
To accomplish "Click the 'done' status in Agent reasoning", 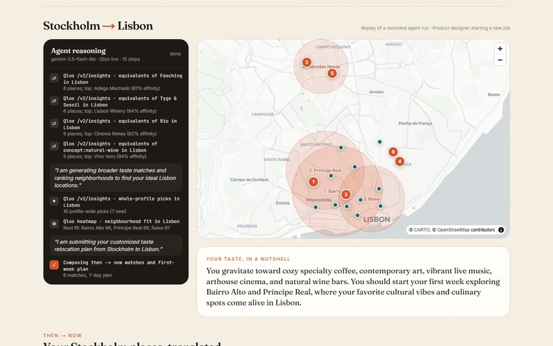I will [175, 54].
